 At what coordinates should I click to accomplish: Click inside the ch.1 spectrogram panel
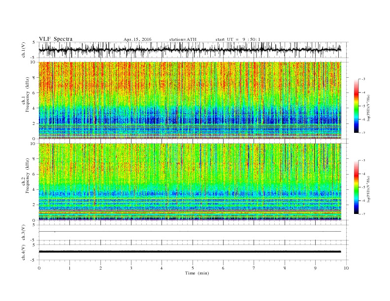[190, 100]
